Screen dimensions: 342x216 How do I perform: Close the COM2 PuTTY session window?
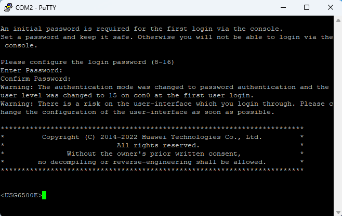point(330,7)
